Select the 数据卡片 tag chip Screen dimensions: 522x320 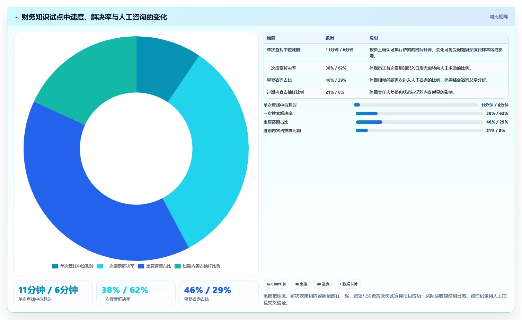(x=348, y=284)
